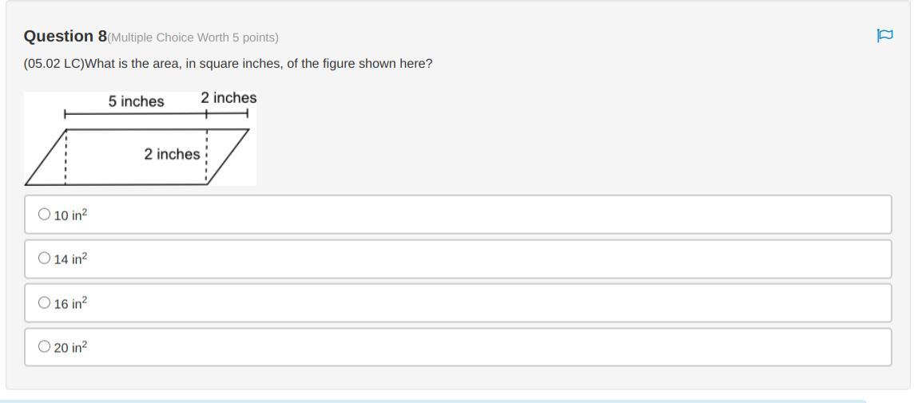Click the '5 inches' dimension label
This screenshot has width=914, height=403.
coord(136,101)
